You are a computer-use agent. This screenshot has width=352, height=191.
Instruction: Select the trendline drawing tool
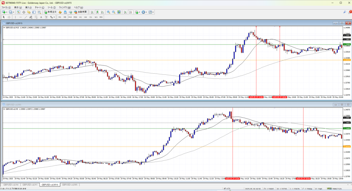[x=26, y=17]
